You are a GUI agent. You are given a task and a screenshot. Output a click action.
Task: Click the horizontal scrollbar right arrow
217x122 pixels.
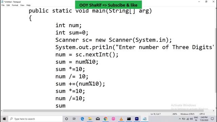[214, 110]
